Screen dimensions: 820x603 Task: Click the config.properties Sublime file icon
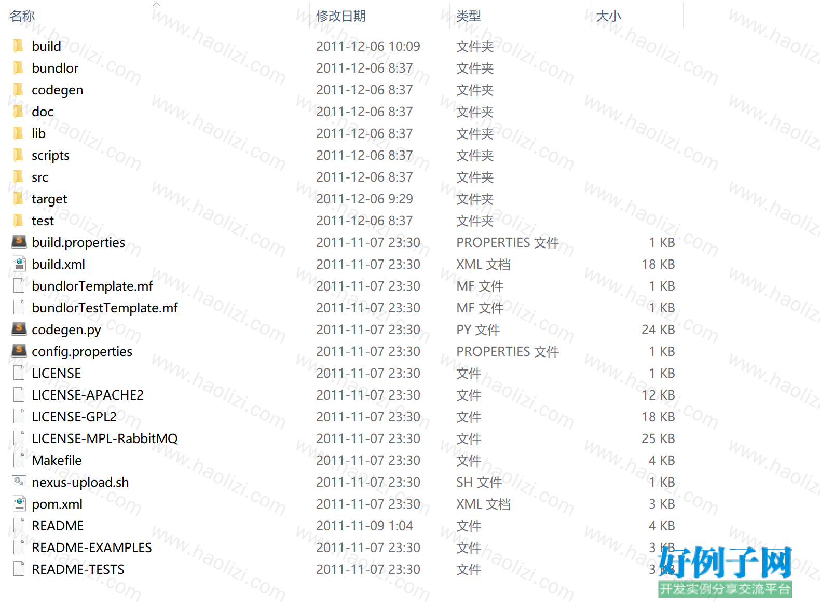[19, 350]
